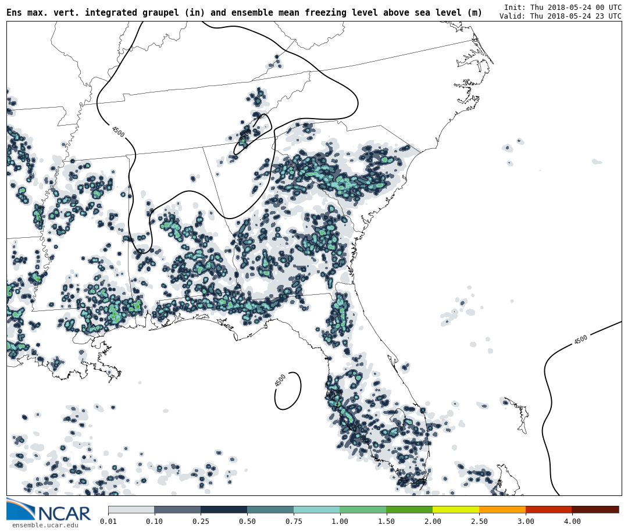Click the 0.01 tick label under colorbar
The height and width of the screenshot is (532, 628).
108,522
